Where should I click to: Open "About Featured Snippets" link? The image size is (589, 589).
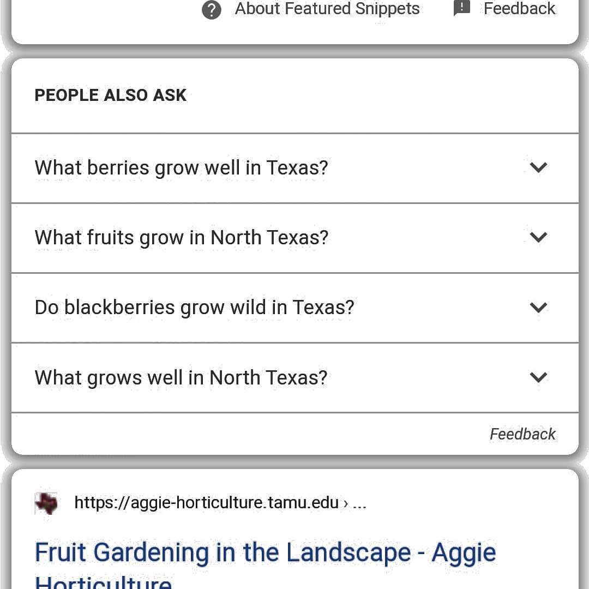click(327, 9)
